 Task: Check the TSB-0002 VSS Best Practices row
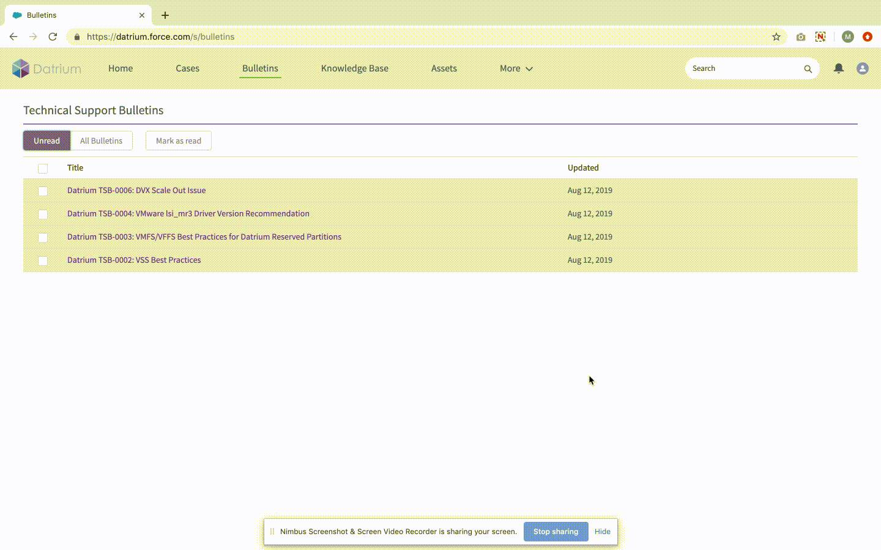pyautogui.click(x=43, y=260)
